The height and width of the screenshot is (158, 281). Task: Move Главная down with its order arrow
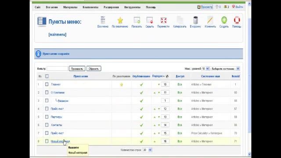tap(159, 85)
